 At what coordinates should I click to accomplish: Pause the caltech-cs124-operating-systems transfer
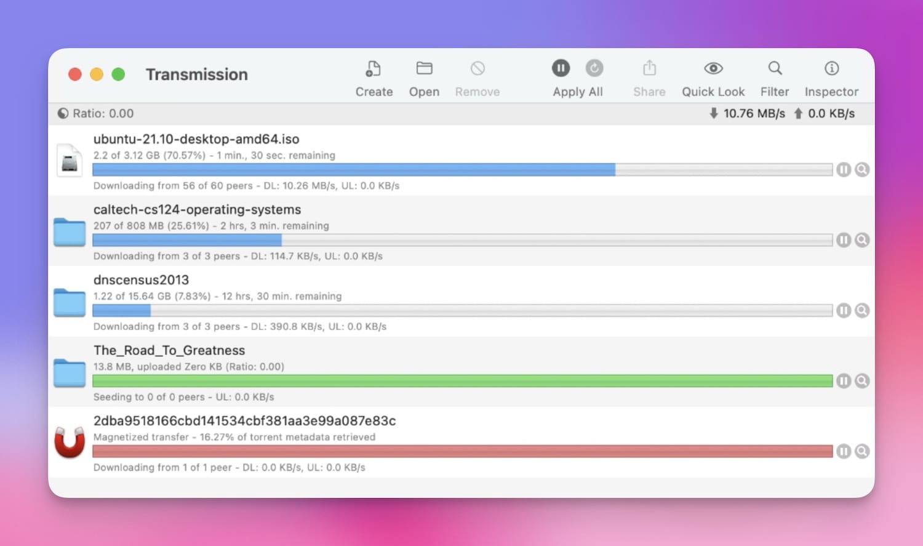click(x=844, y=240)
